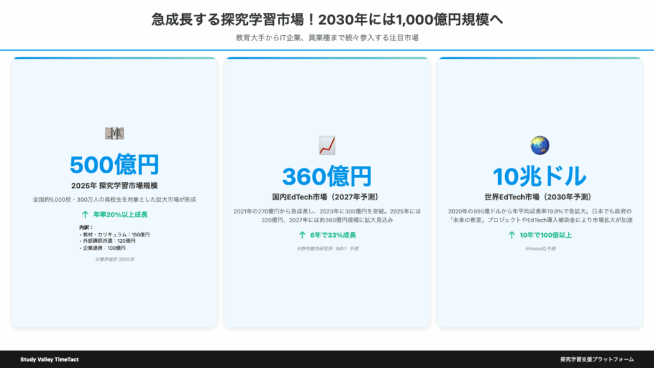Click the HolonIQ予測 source note
The image size is (654, 368).
point(540,249)
